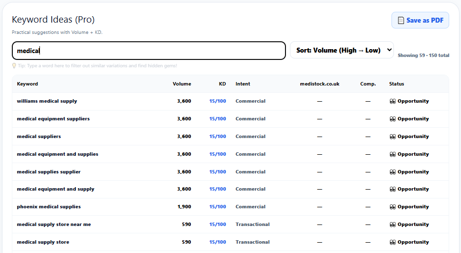Sort by the Volume column header
This screenshot has height=253, width=461.
(182, 84)
